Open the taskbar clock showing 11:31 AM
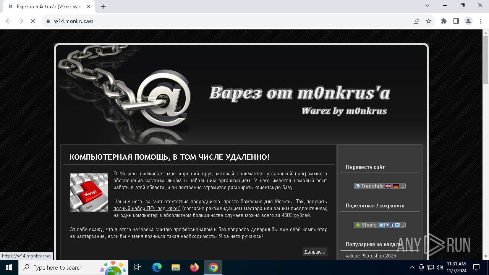Screen dimensions: 489x275 point(456,267)
